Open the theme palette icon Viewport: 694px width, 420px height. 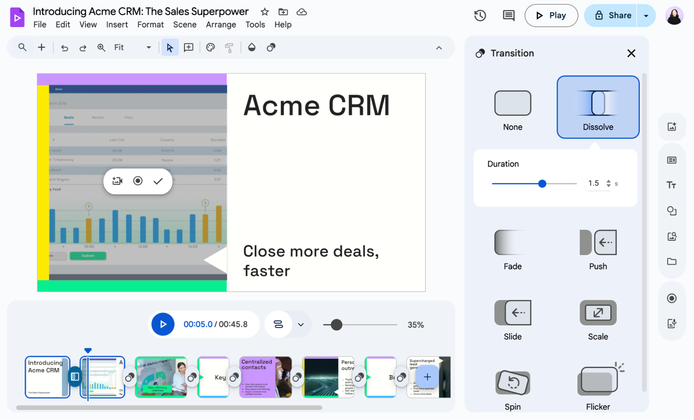210,47
